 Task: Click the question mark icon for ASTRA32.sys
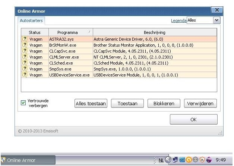(25, 39)
